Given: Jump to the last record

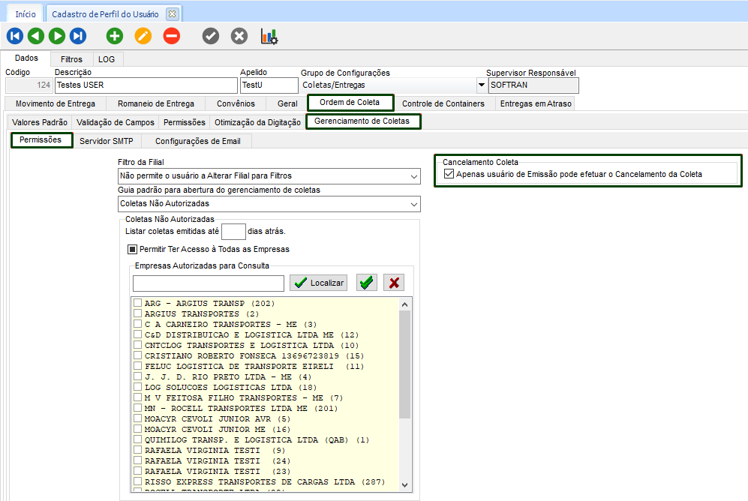Looking at the screenshot, I should tap(78, 35).
